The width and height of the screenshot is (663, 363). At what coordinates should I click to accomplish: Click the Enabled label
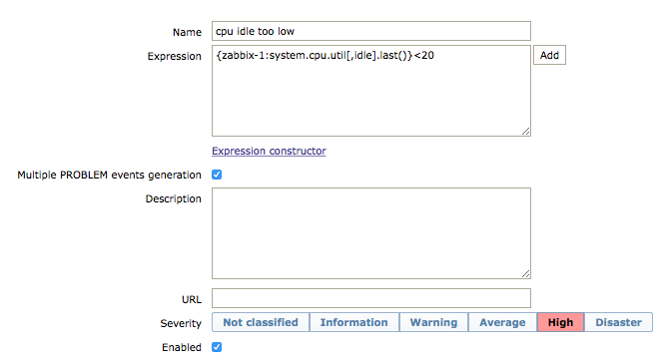(x=182, y=347)
